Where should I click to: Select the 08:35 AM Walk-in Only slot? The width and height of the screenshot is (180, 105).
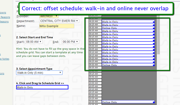coord(128,31)
